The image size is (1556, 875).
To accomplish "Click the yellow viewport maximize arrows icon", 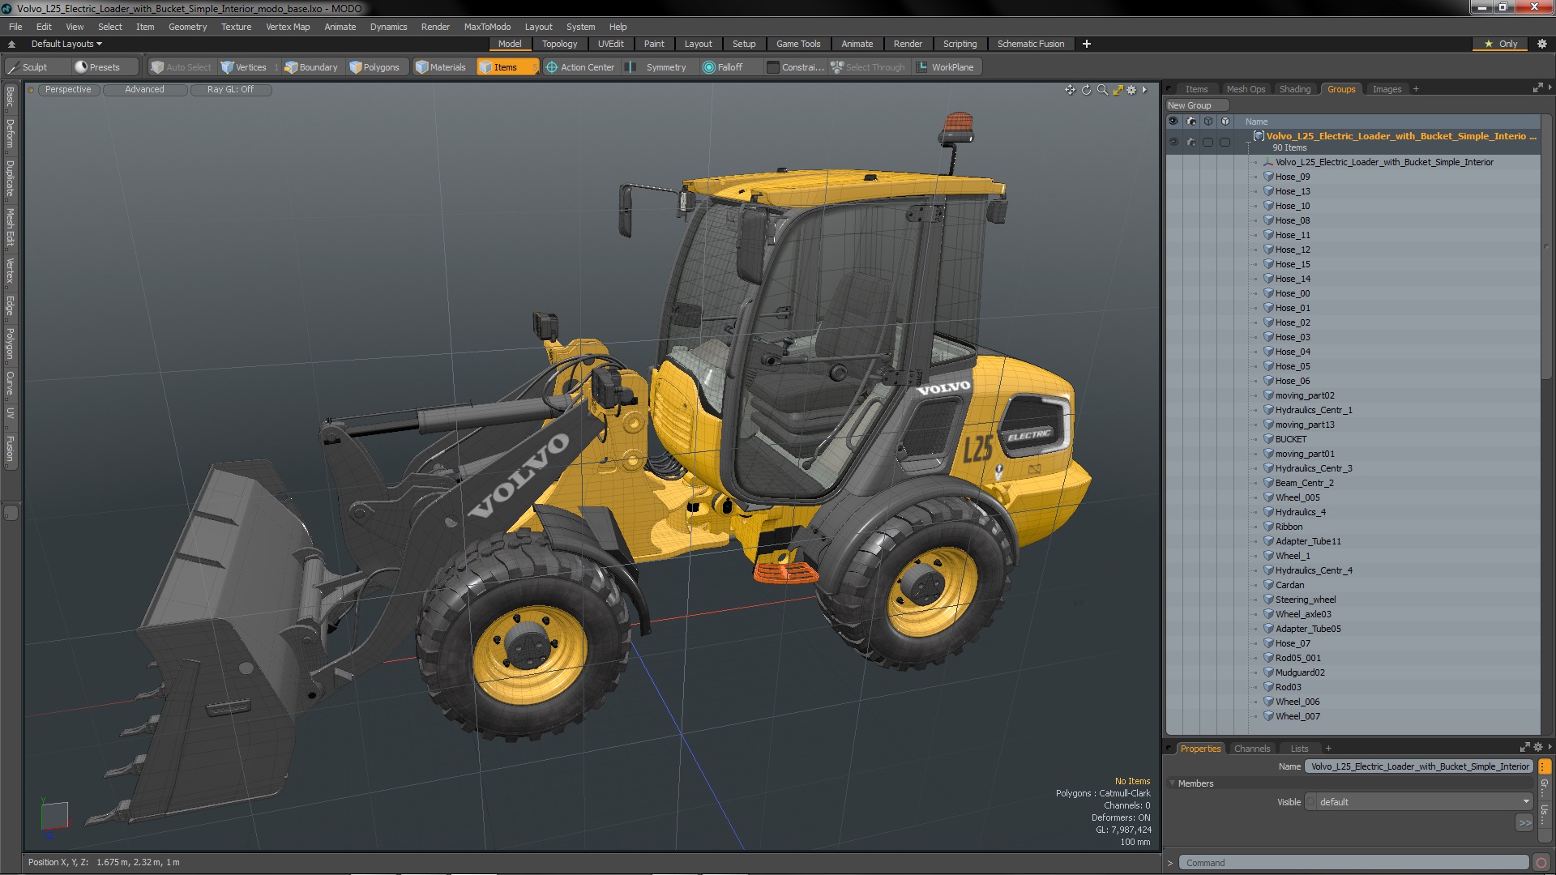I will 1118,90.
